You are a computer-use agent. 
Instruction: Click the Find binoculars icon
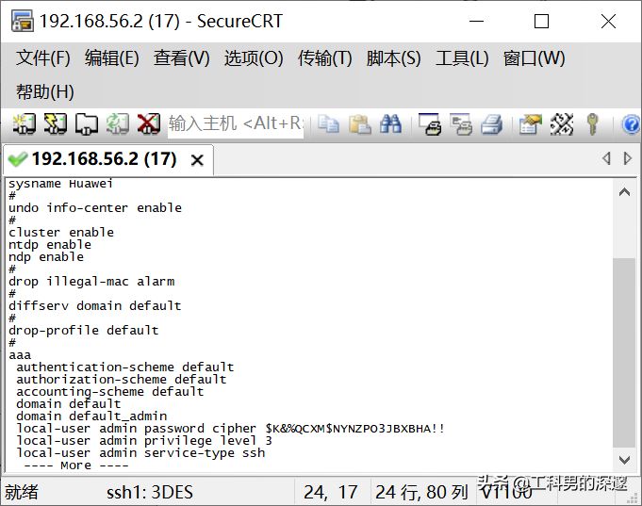point(390,123)
